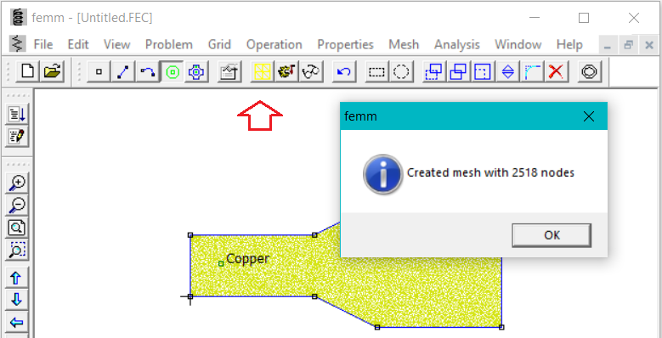Confirm the mesh message with OK

click(x=552, y=235)
